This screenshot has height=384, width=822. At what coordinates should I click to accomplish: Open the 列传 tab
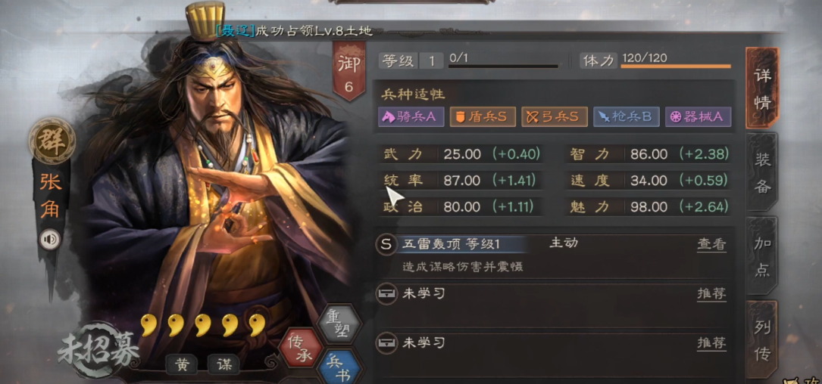coord(762,339)
